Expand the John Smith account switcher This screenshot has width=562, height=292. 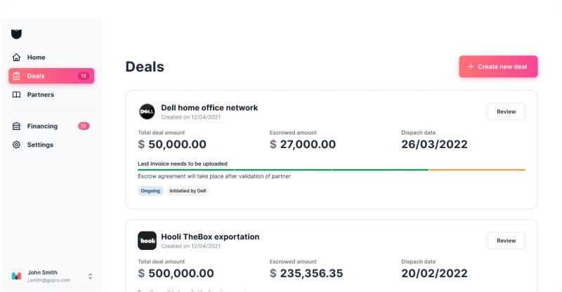pos(90,276)
